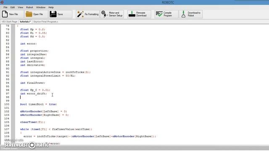Click on 'float integral;' declaration
Image resolution: width=269 pixels, height=151 pixels.
click(x=33, y=58)
